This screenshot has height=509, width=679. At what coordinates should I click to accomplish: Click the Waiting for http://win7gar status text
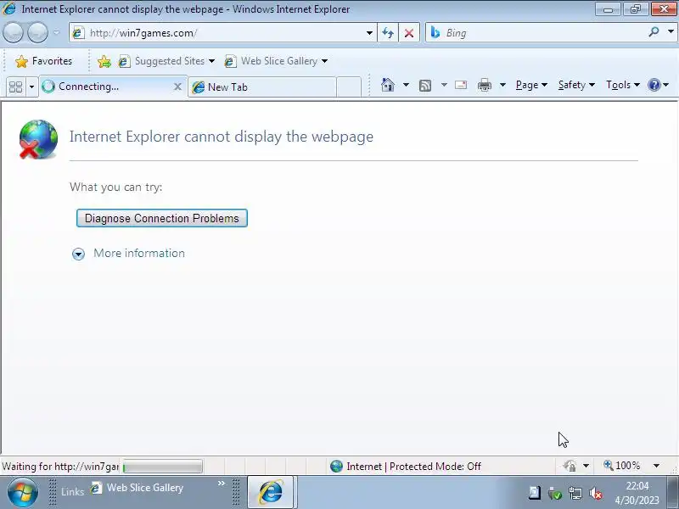point(60,467)
